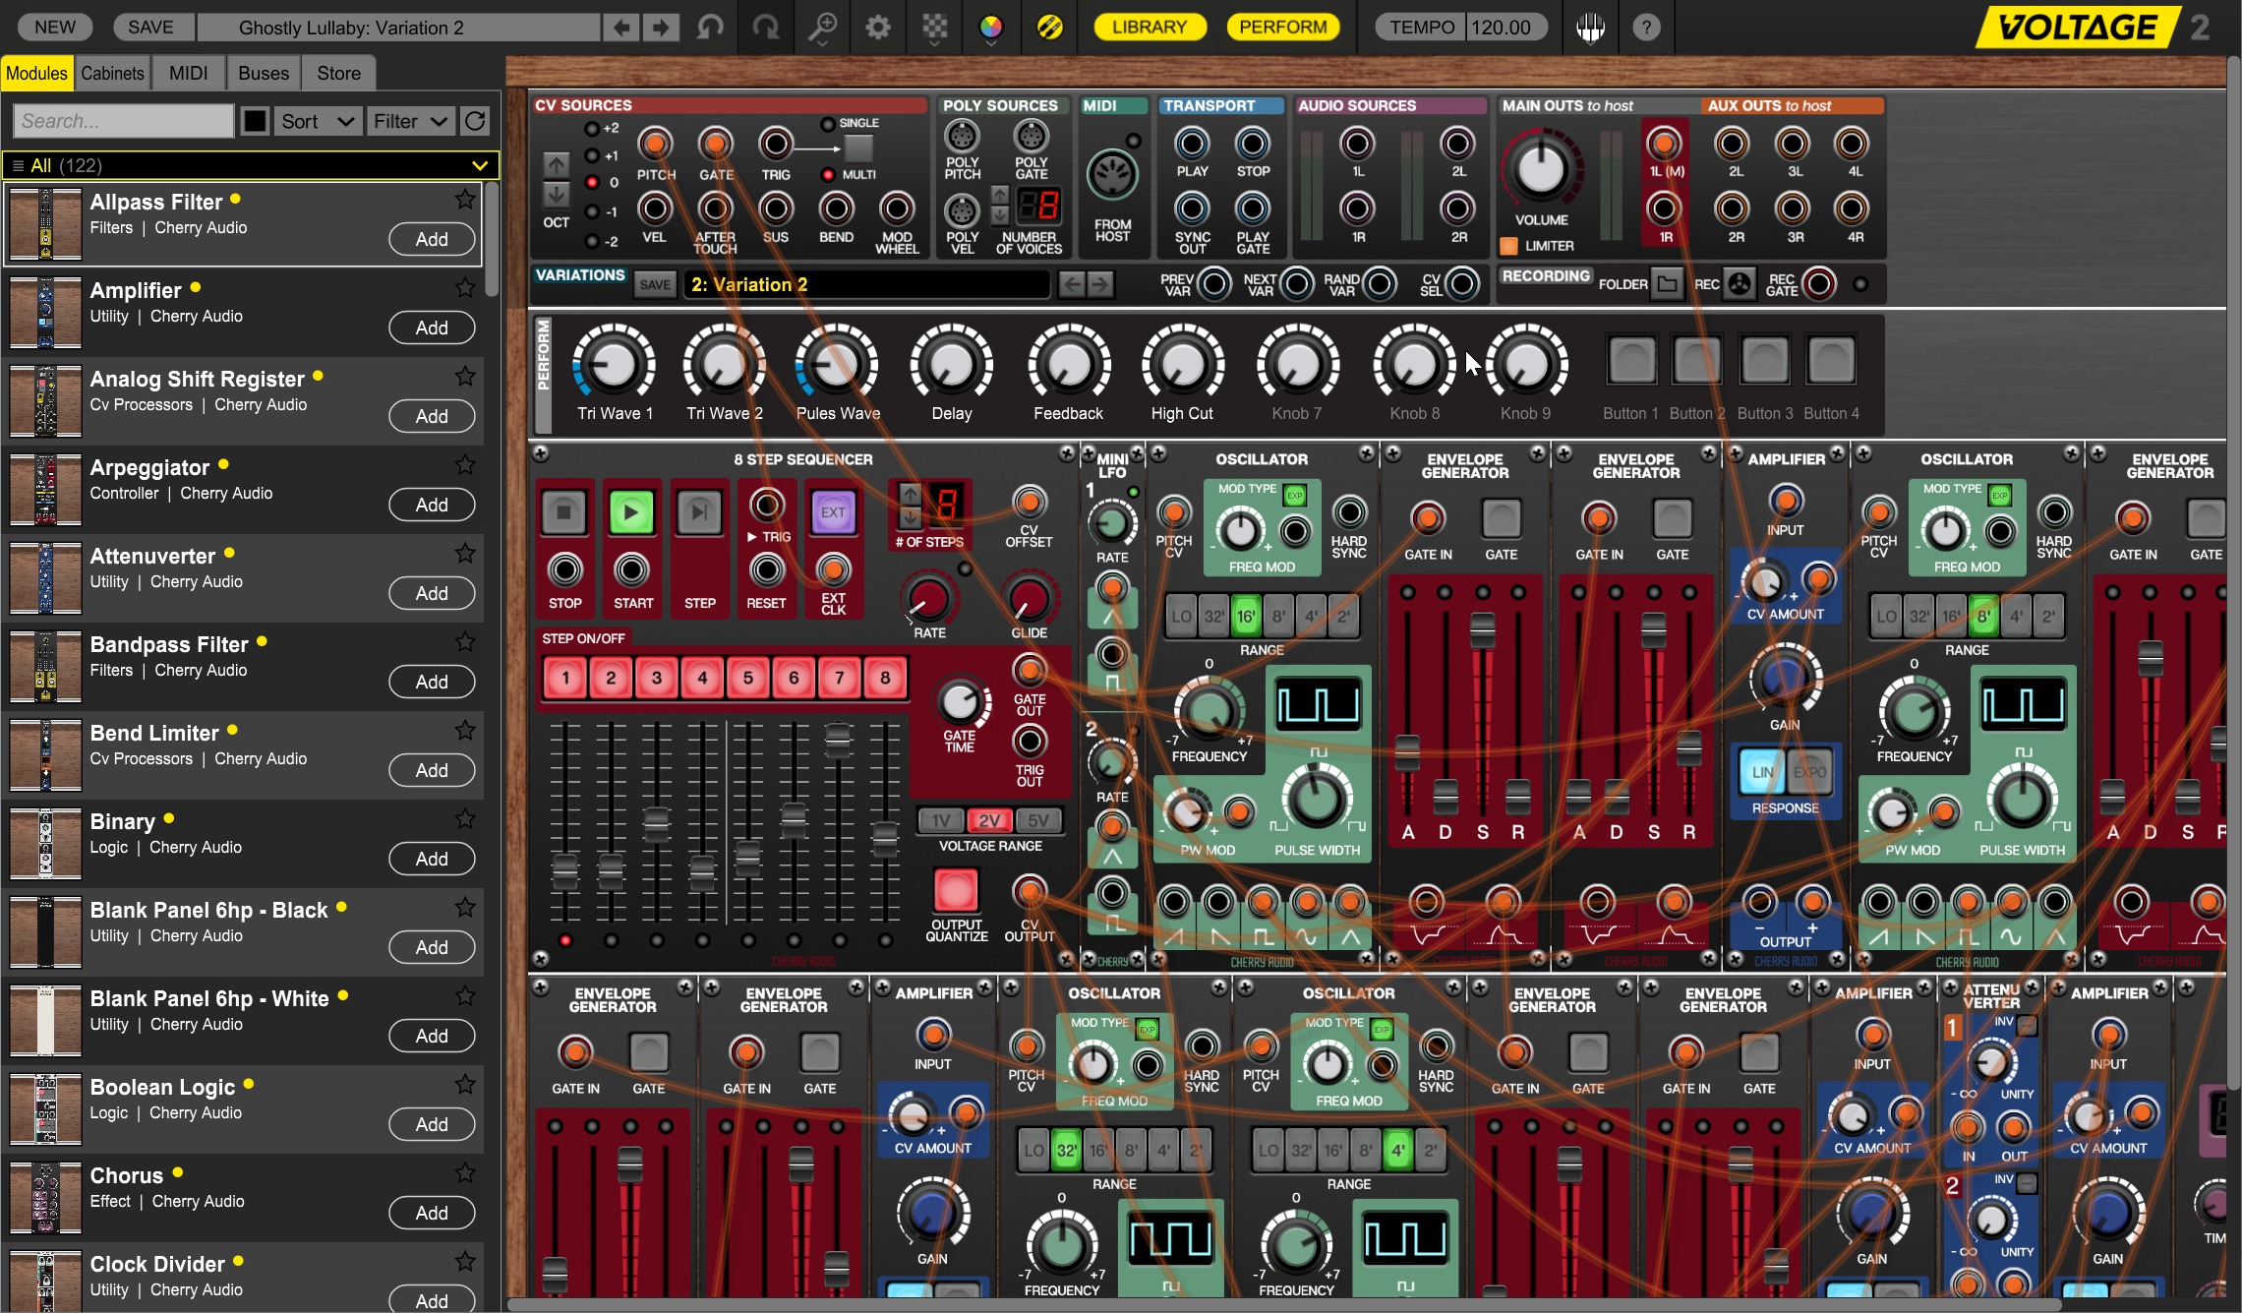
Task: Click the sequencer stop button
Action: (564, 512)
